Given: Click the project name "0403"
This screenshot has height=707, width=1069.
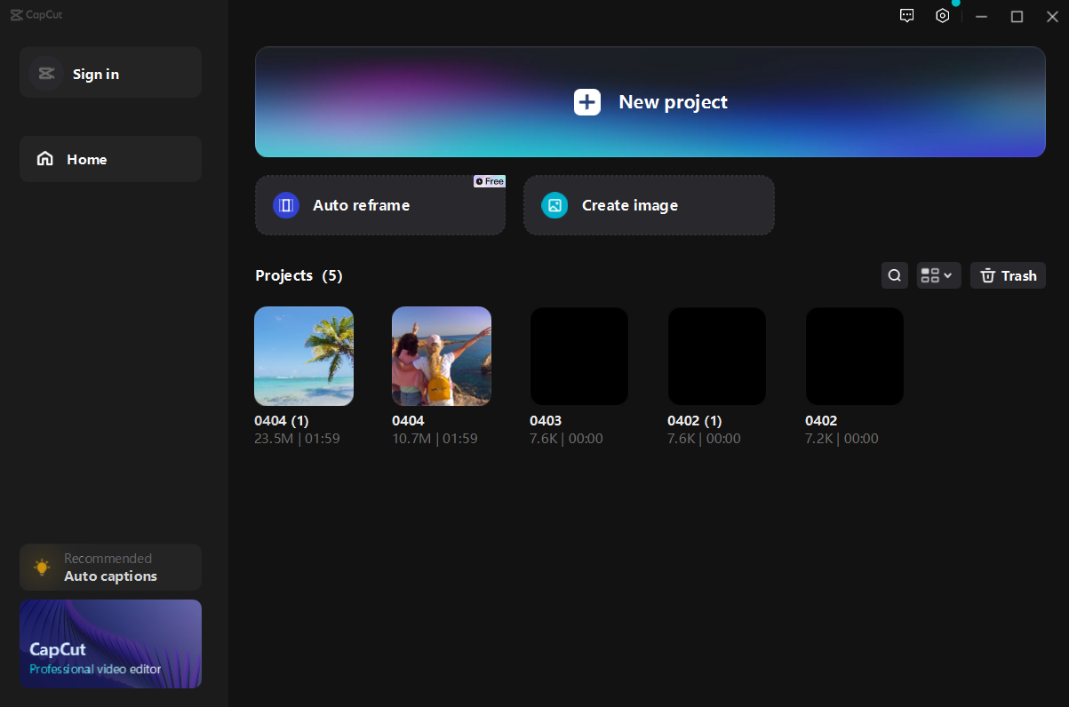Looking at the screenshot, I should coord(546,421).
